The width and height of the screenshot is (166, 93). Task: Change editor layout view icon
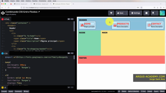(146, 13)
